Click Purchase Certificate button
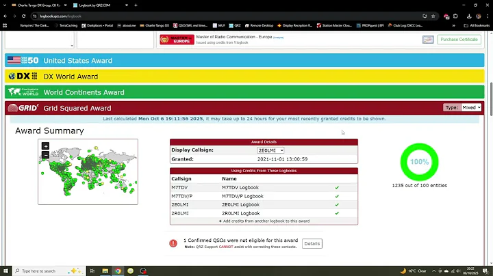The width and height of the screenshot is (493, 276). pos(459,40)
